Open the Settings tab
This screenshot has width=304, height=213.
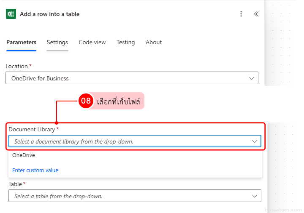click(57, 42)
